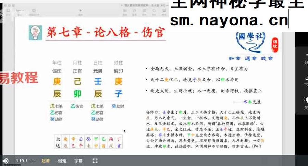
Task: Click 癸劫财 hidden stem under the 子 branch
Action: click(118, 106)
